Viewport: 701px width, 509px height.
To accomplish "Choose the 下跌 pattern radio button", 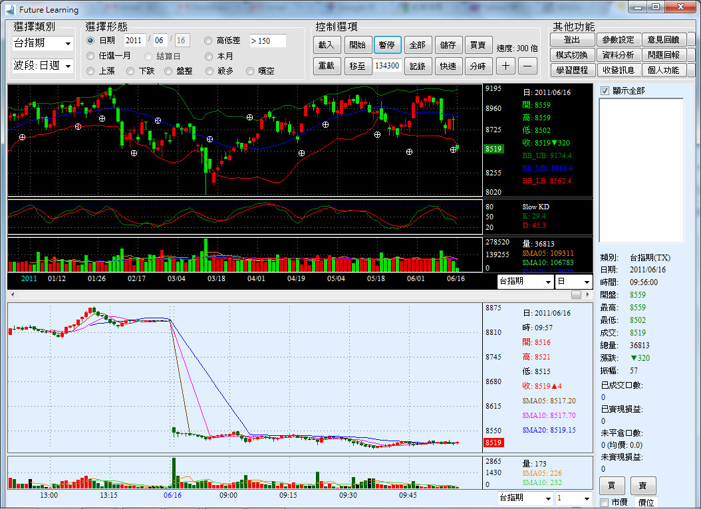I will (130, 71).
